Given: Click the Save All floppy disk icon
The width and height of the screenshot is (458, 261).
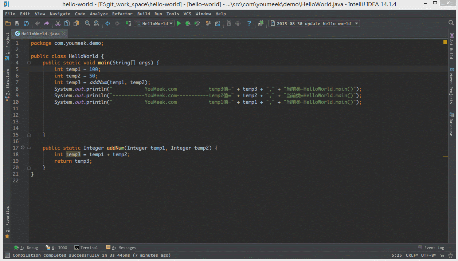Looking at the screenshot, I should [17, 24].
